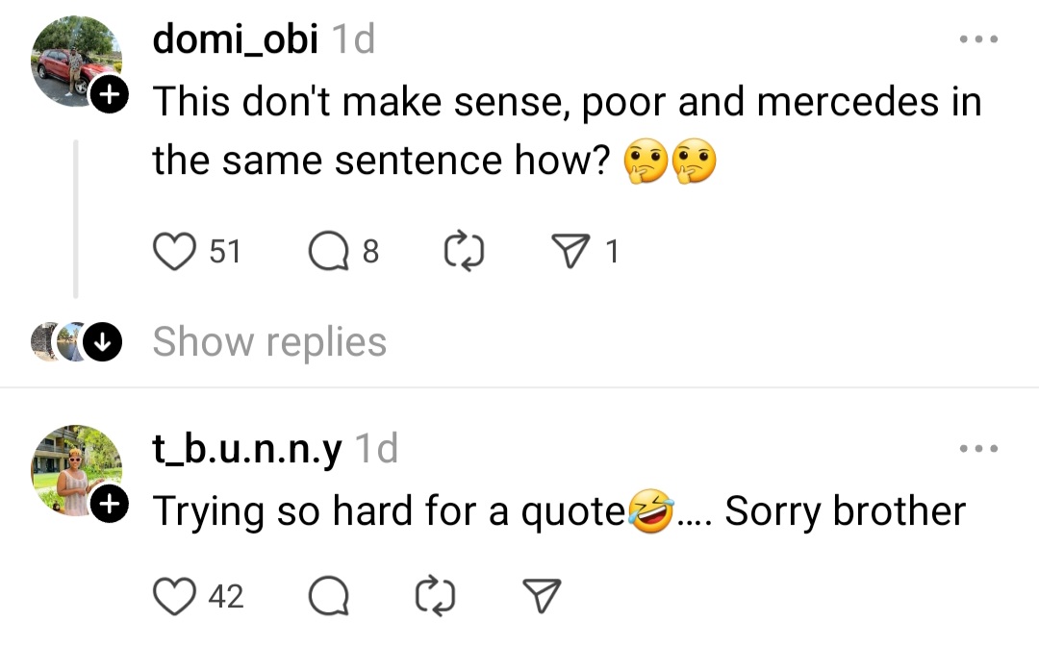This screenshot has width=1039, height=645.
Task: Share t_b.u.n.n.y's comment via paper plane
Action: pos(540,597)
